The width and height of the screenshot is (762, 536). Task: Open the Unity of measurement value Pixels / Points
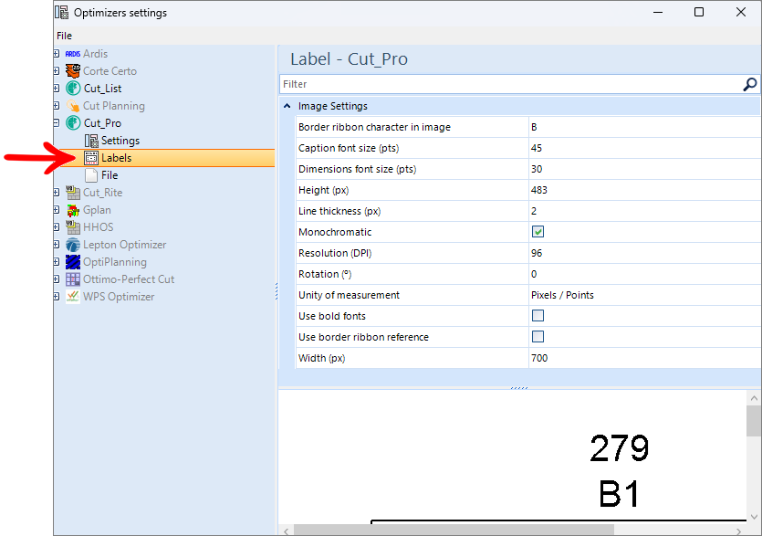pyautogui.click(x=644, y=295)
